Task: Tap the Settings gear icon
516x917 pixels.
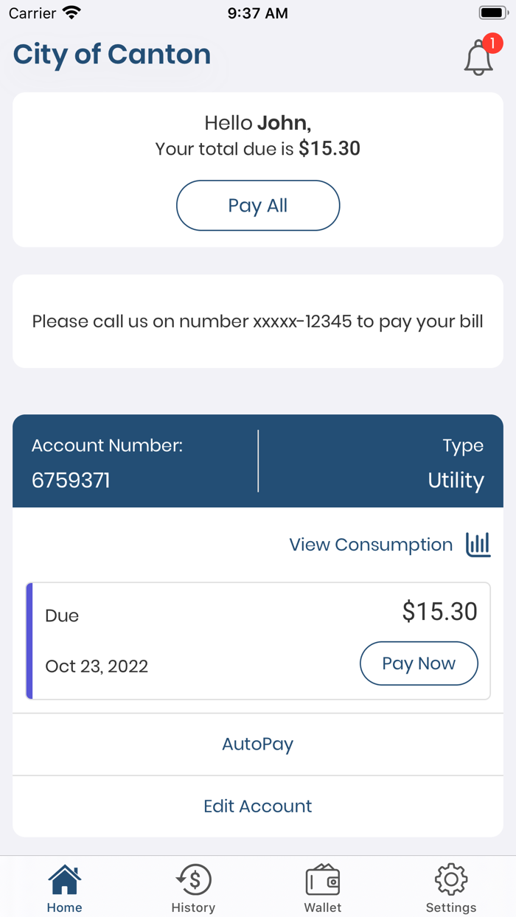Action: [451, 879]
